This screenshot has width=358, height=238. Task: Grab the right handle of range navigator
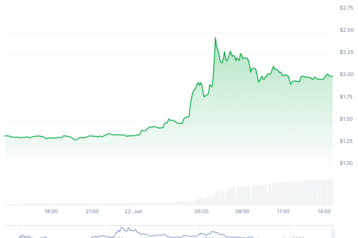point(333,233)
